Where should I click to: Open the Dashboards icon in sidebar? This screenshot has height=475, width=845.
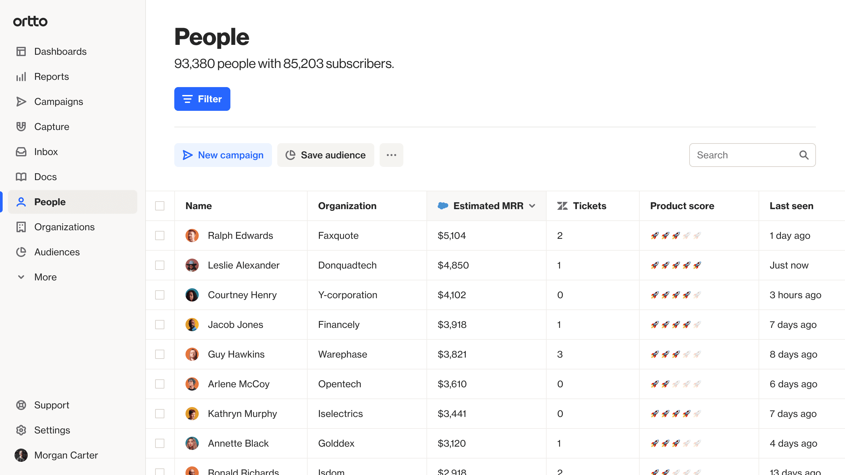[21, 51]
